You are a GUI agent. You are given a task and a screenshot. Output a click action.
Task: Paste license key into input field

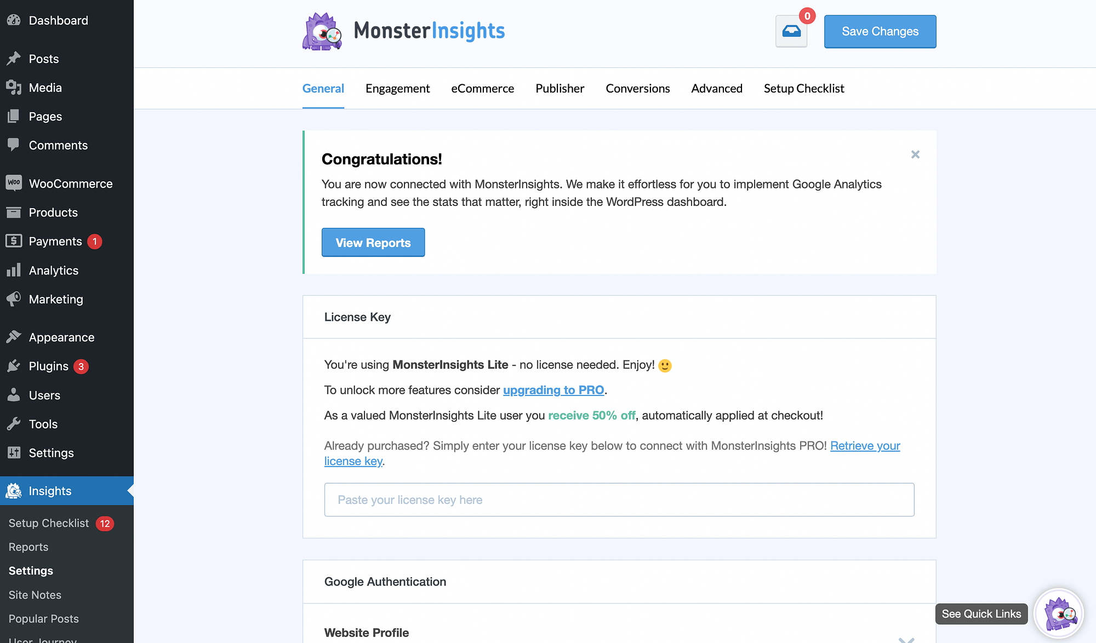[x=619, y=499]
